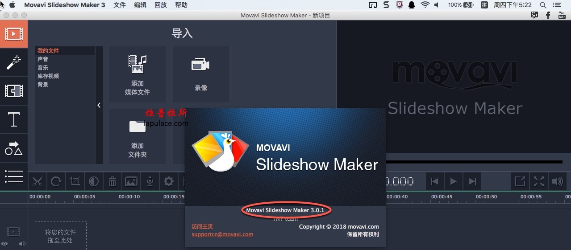Play the preview

pyautogui.click(x=454, y=181)
